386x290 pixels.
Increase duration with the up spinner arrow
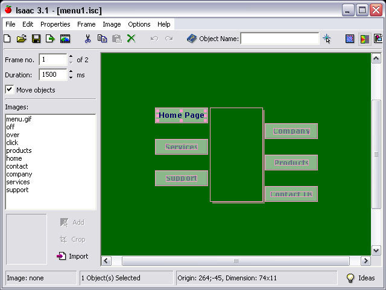[x=71, y=71]
